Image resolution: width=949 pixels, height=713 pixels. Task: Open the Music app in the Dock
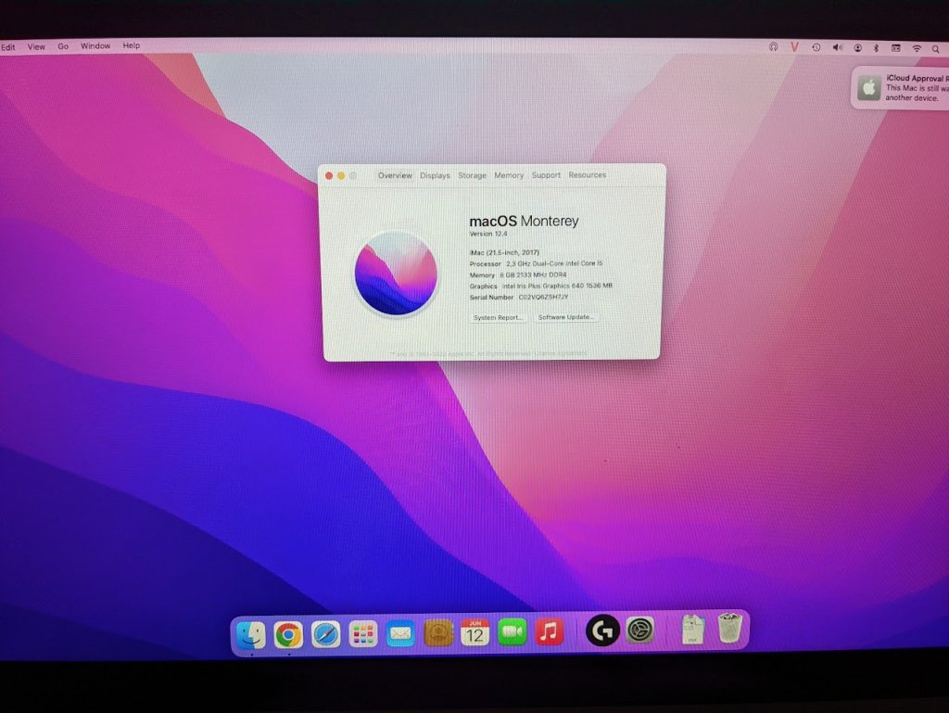549,632
